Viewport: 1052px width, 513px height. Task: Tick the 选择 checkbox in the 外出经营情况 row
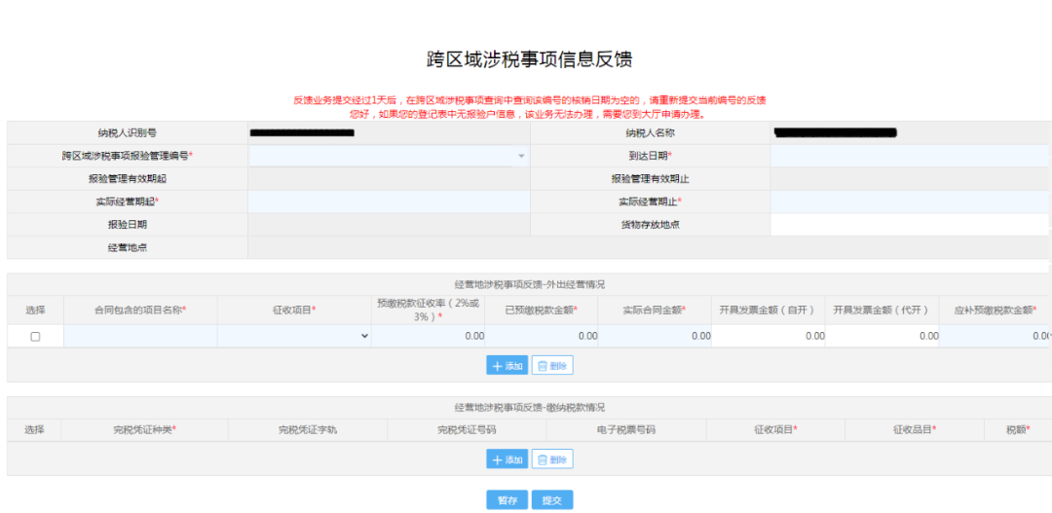pos(35,336)
